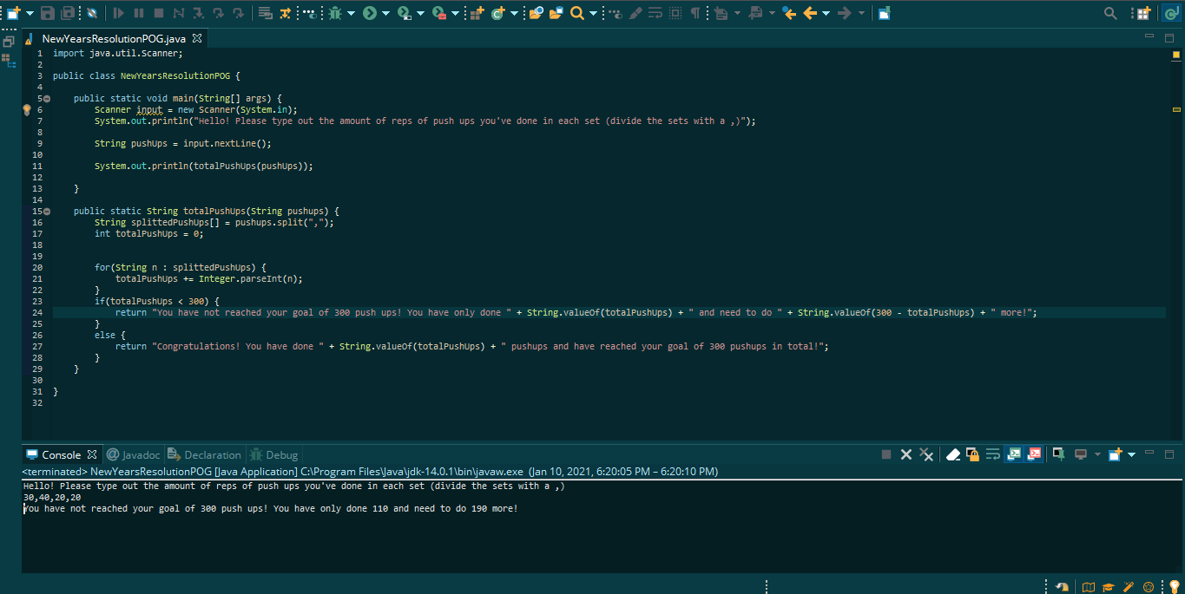
Task: Run the program with green Run button
Action: [370, 13]
